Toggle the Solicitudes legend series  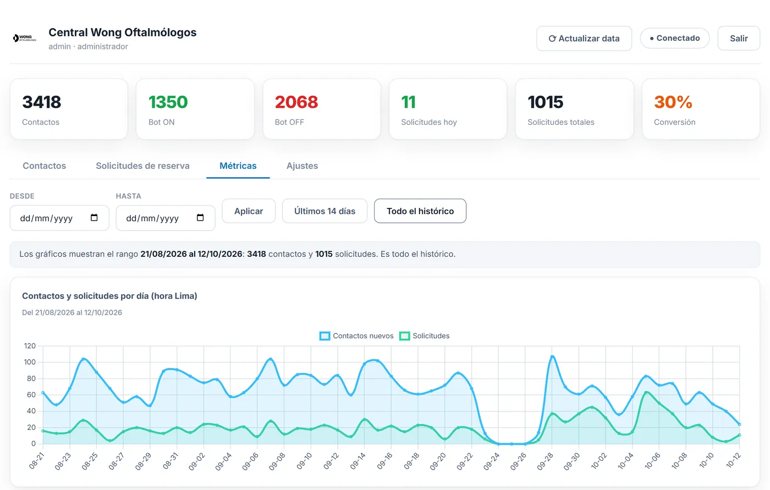pyautogui.click(x=424, y=336)
